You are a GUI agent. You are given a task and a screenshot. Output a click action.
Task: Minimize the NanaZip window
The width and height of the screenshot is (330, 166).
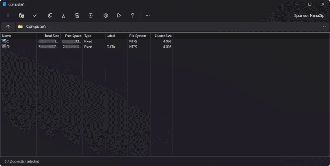(x=296, y=4)
